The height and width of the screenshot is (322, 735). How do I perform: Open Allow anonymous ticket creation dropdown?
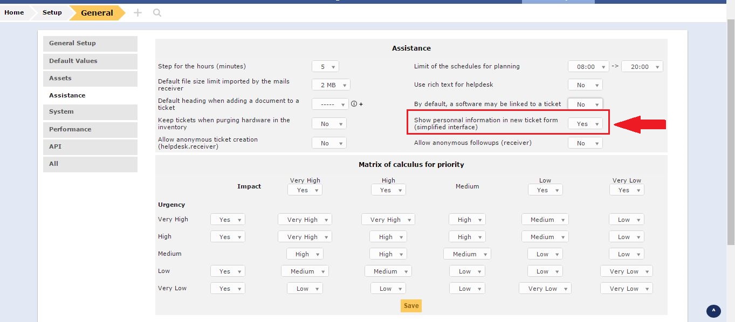pyautogui.click(x=329, y=143)
